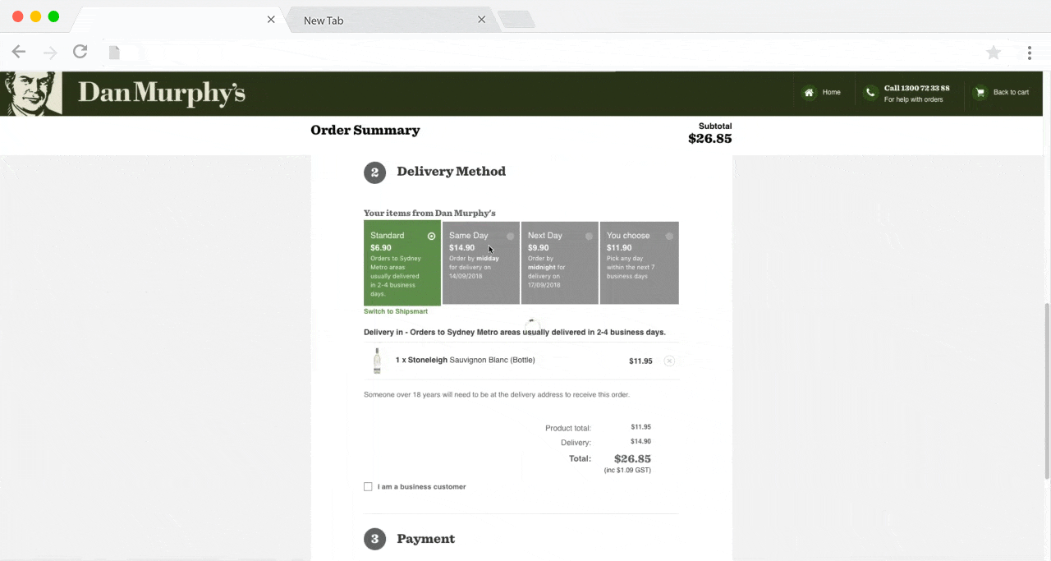
Task: Click the $11.95 item price
Action: (x=640, y=361)
